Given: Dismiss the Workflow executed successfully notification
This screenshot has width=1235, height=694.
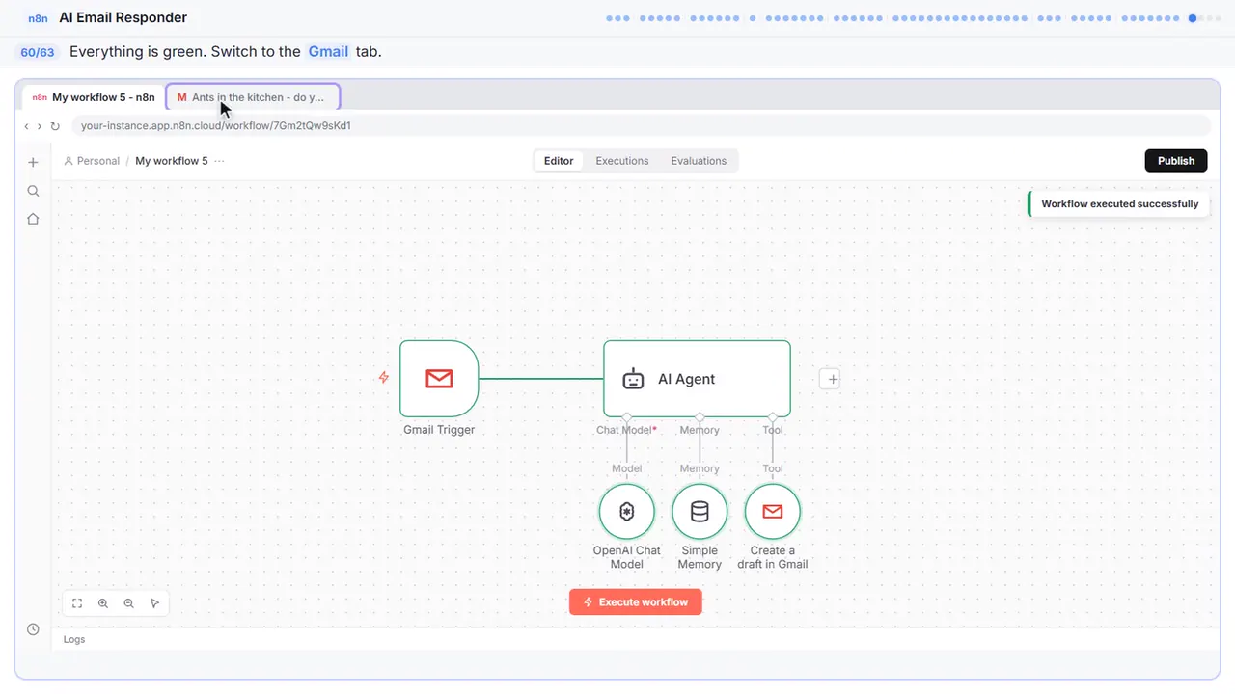Looking at the screenshot, I should (1119, 204).
